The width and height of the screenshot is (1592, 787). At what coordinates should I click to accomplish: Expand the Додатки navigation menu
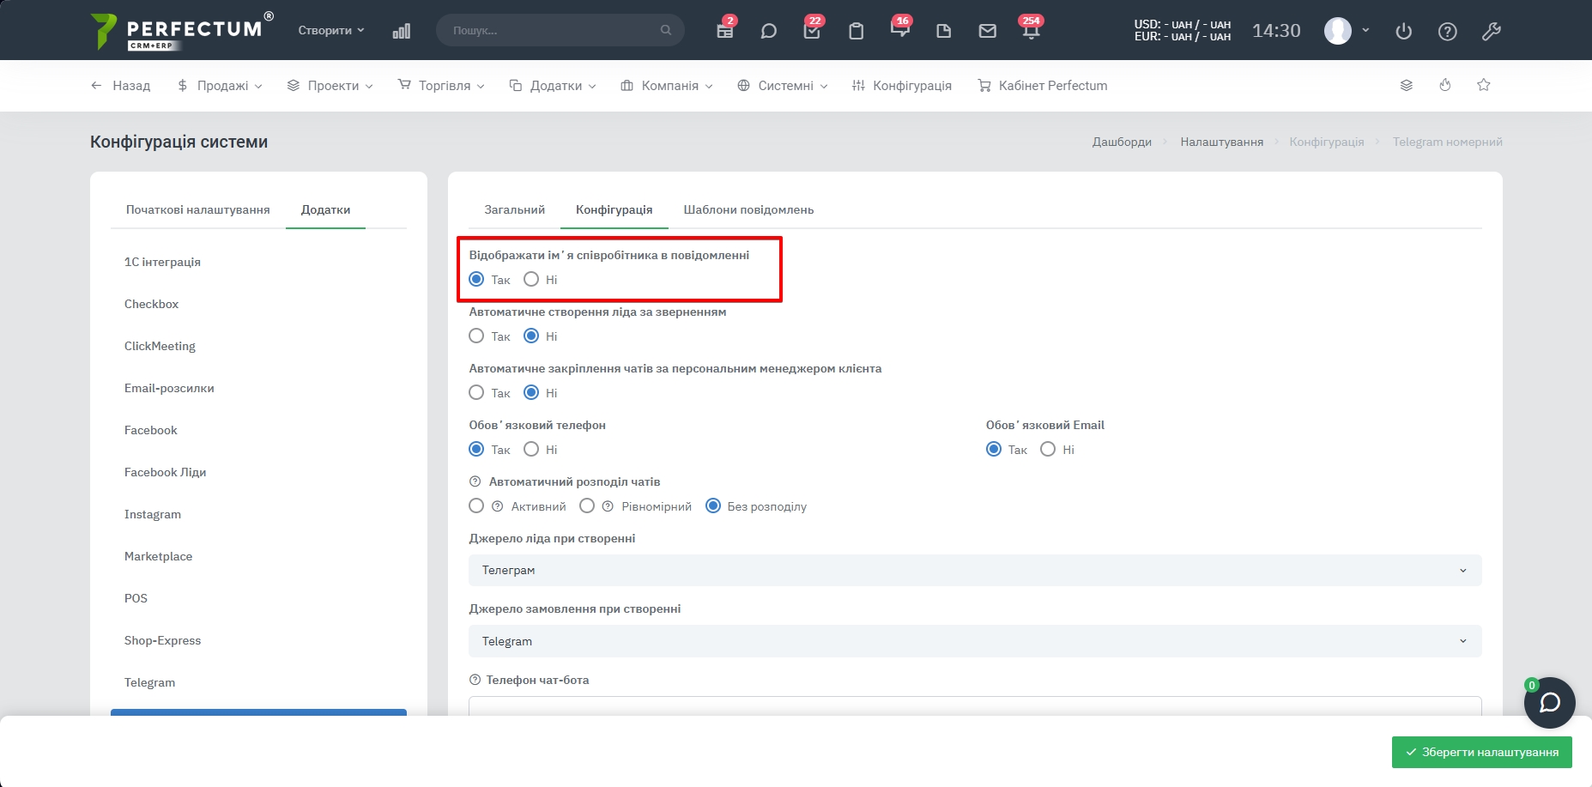[553, 85]
